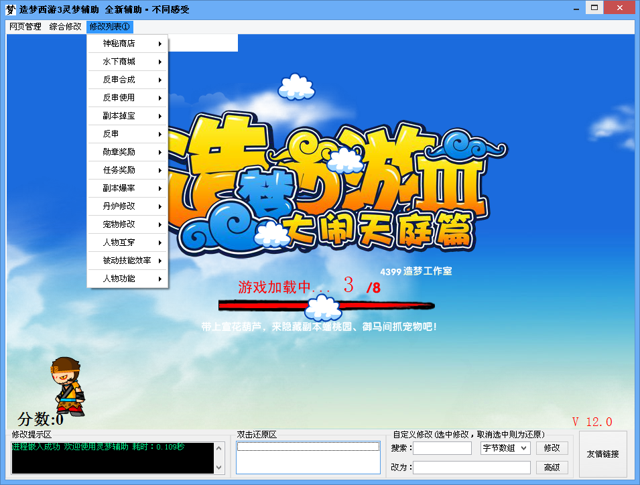
Task: Expand the 神秘商店 submenu
Action: (x=127, y=44)
